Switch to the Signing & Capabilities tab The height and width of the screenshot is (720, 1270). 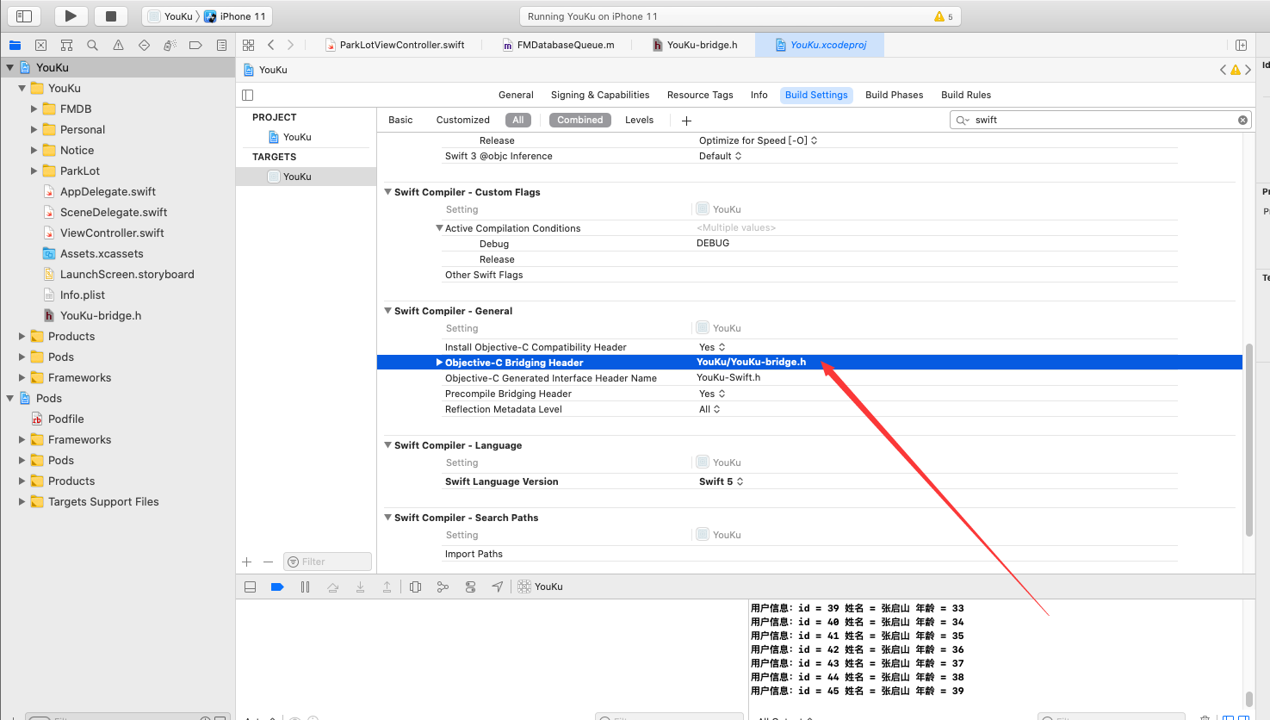[600, 95]
